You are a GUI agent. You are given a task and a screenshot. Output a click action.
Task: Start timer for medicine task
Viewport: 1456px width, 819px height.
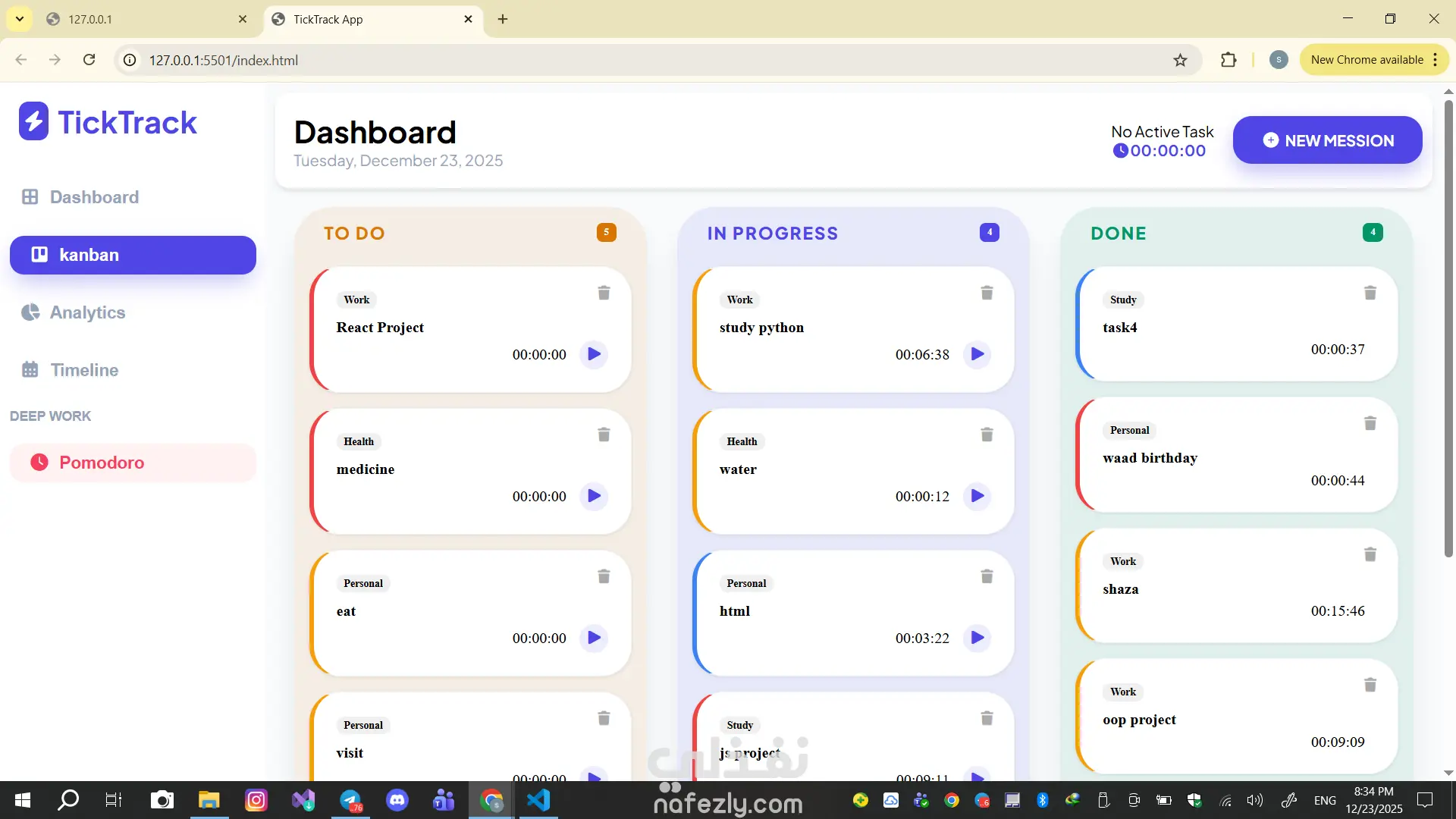[594, 496]
